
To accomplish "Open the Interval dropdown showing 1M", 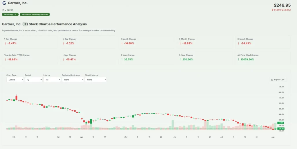I will [x=52, y=80].
